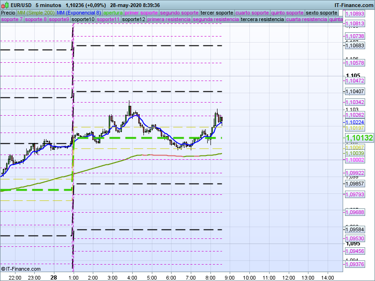Image resolution: width=375 pixels, height=281 pixels.
Task: Click the 9:00 mark on time axis
Action: click(230, 277)
